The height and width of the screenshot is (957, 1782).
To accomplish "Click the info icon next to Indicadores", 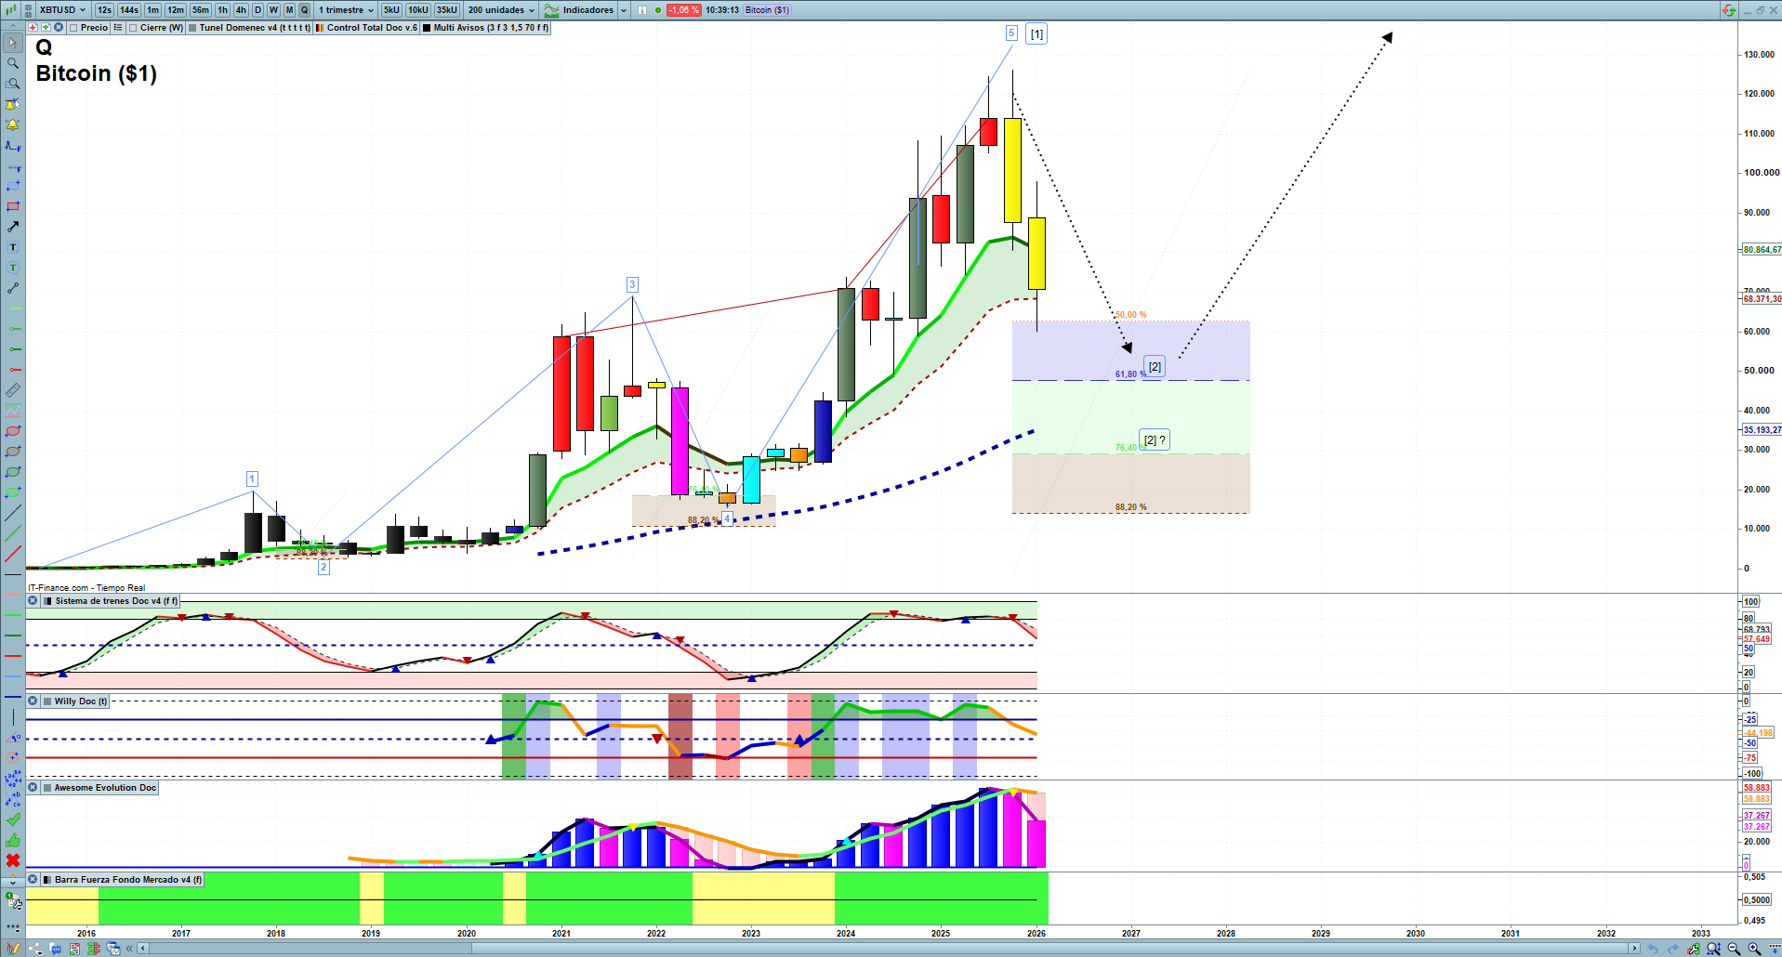I will point(641,10).
